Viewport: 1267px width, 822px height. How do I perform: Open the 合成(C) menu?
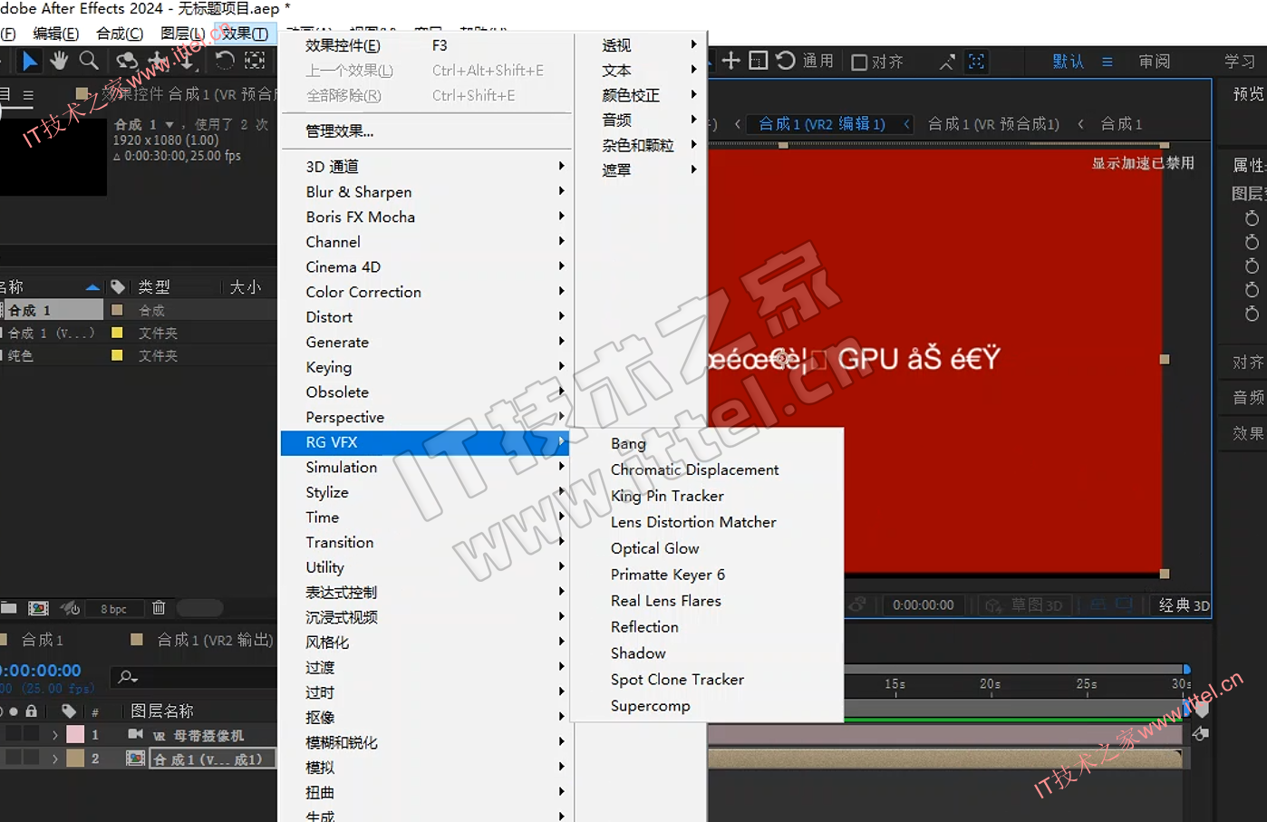tap(120, 34)
